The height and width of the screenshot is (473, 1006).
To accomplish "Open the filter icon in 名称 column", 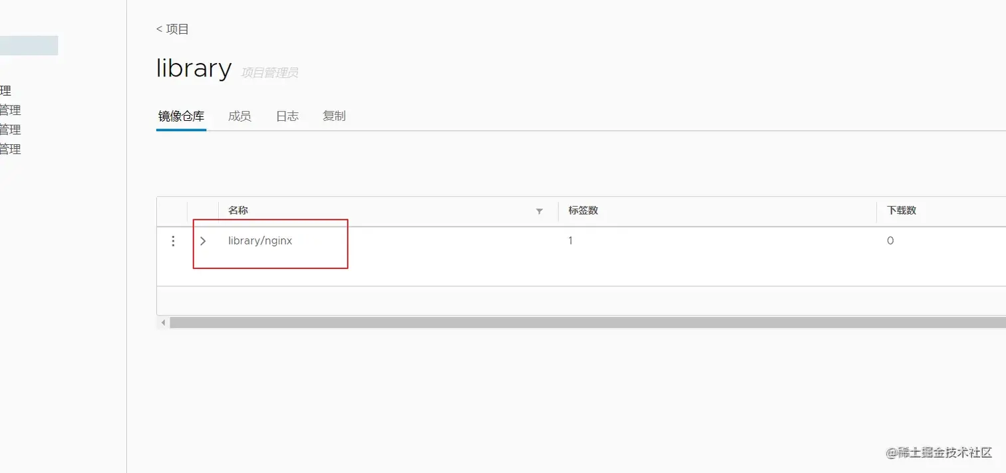I will click(540, 211).
